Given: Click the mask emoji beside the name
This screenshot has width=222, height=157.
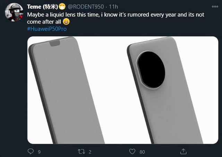Looking at the screenshot, I should tap(62, 7).
